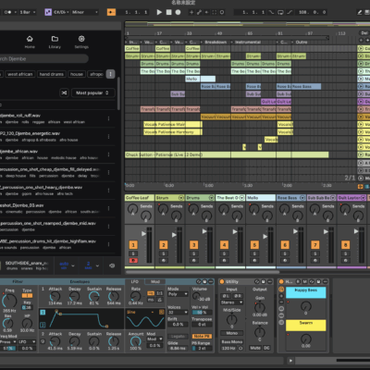The image size is (370, 370).
Task: Open options menu for Djembe_03.wav
Action: click(108, 208)
